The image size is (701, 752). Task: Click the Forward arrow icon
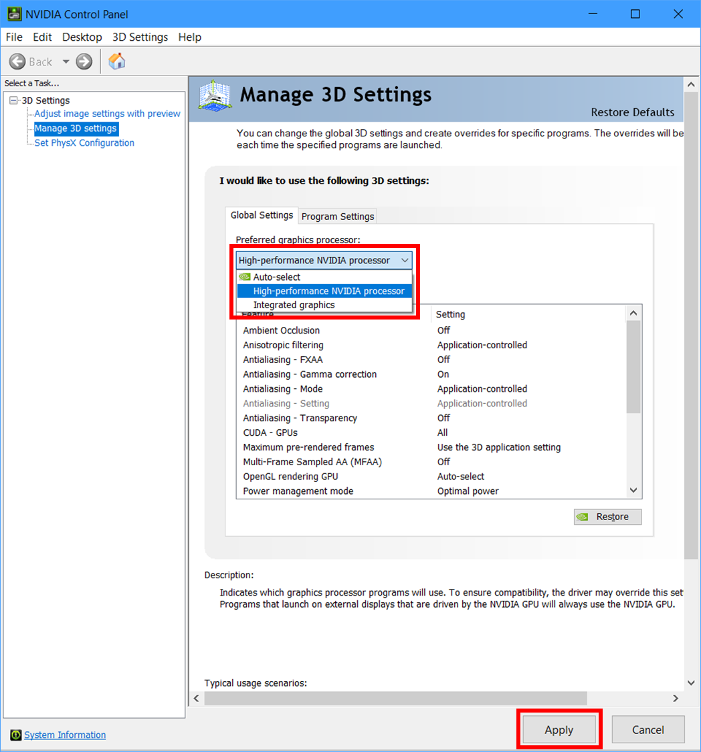[84, 61]
